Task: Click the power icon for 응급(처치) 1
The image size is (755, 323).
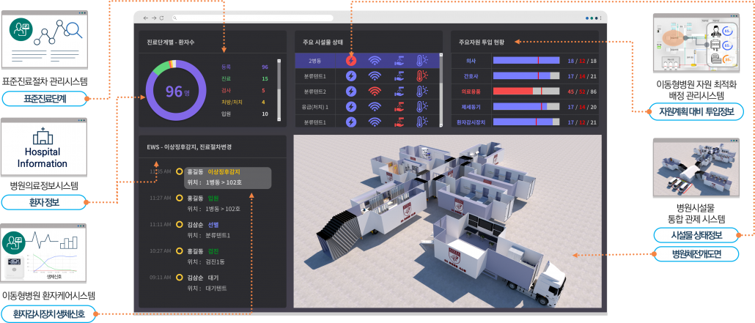Action: point(351,107)
